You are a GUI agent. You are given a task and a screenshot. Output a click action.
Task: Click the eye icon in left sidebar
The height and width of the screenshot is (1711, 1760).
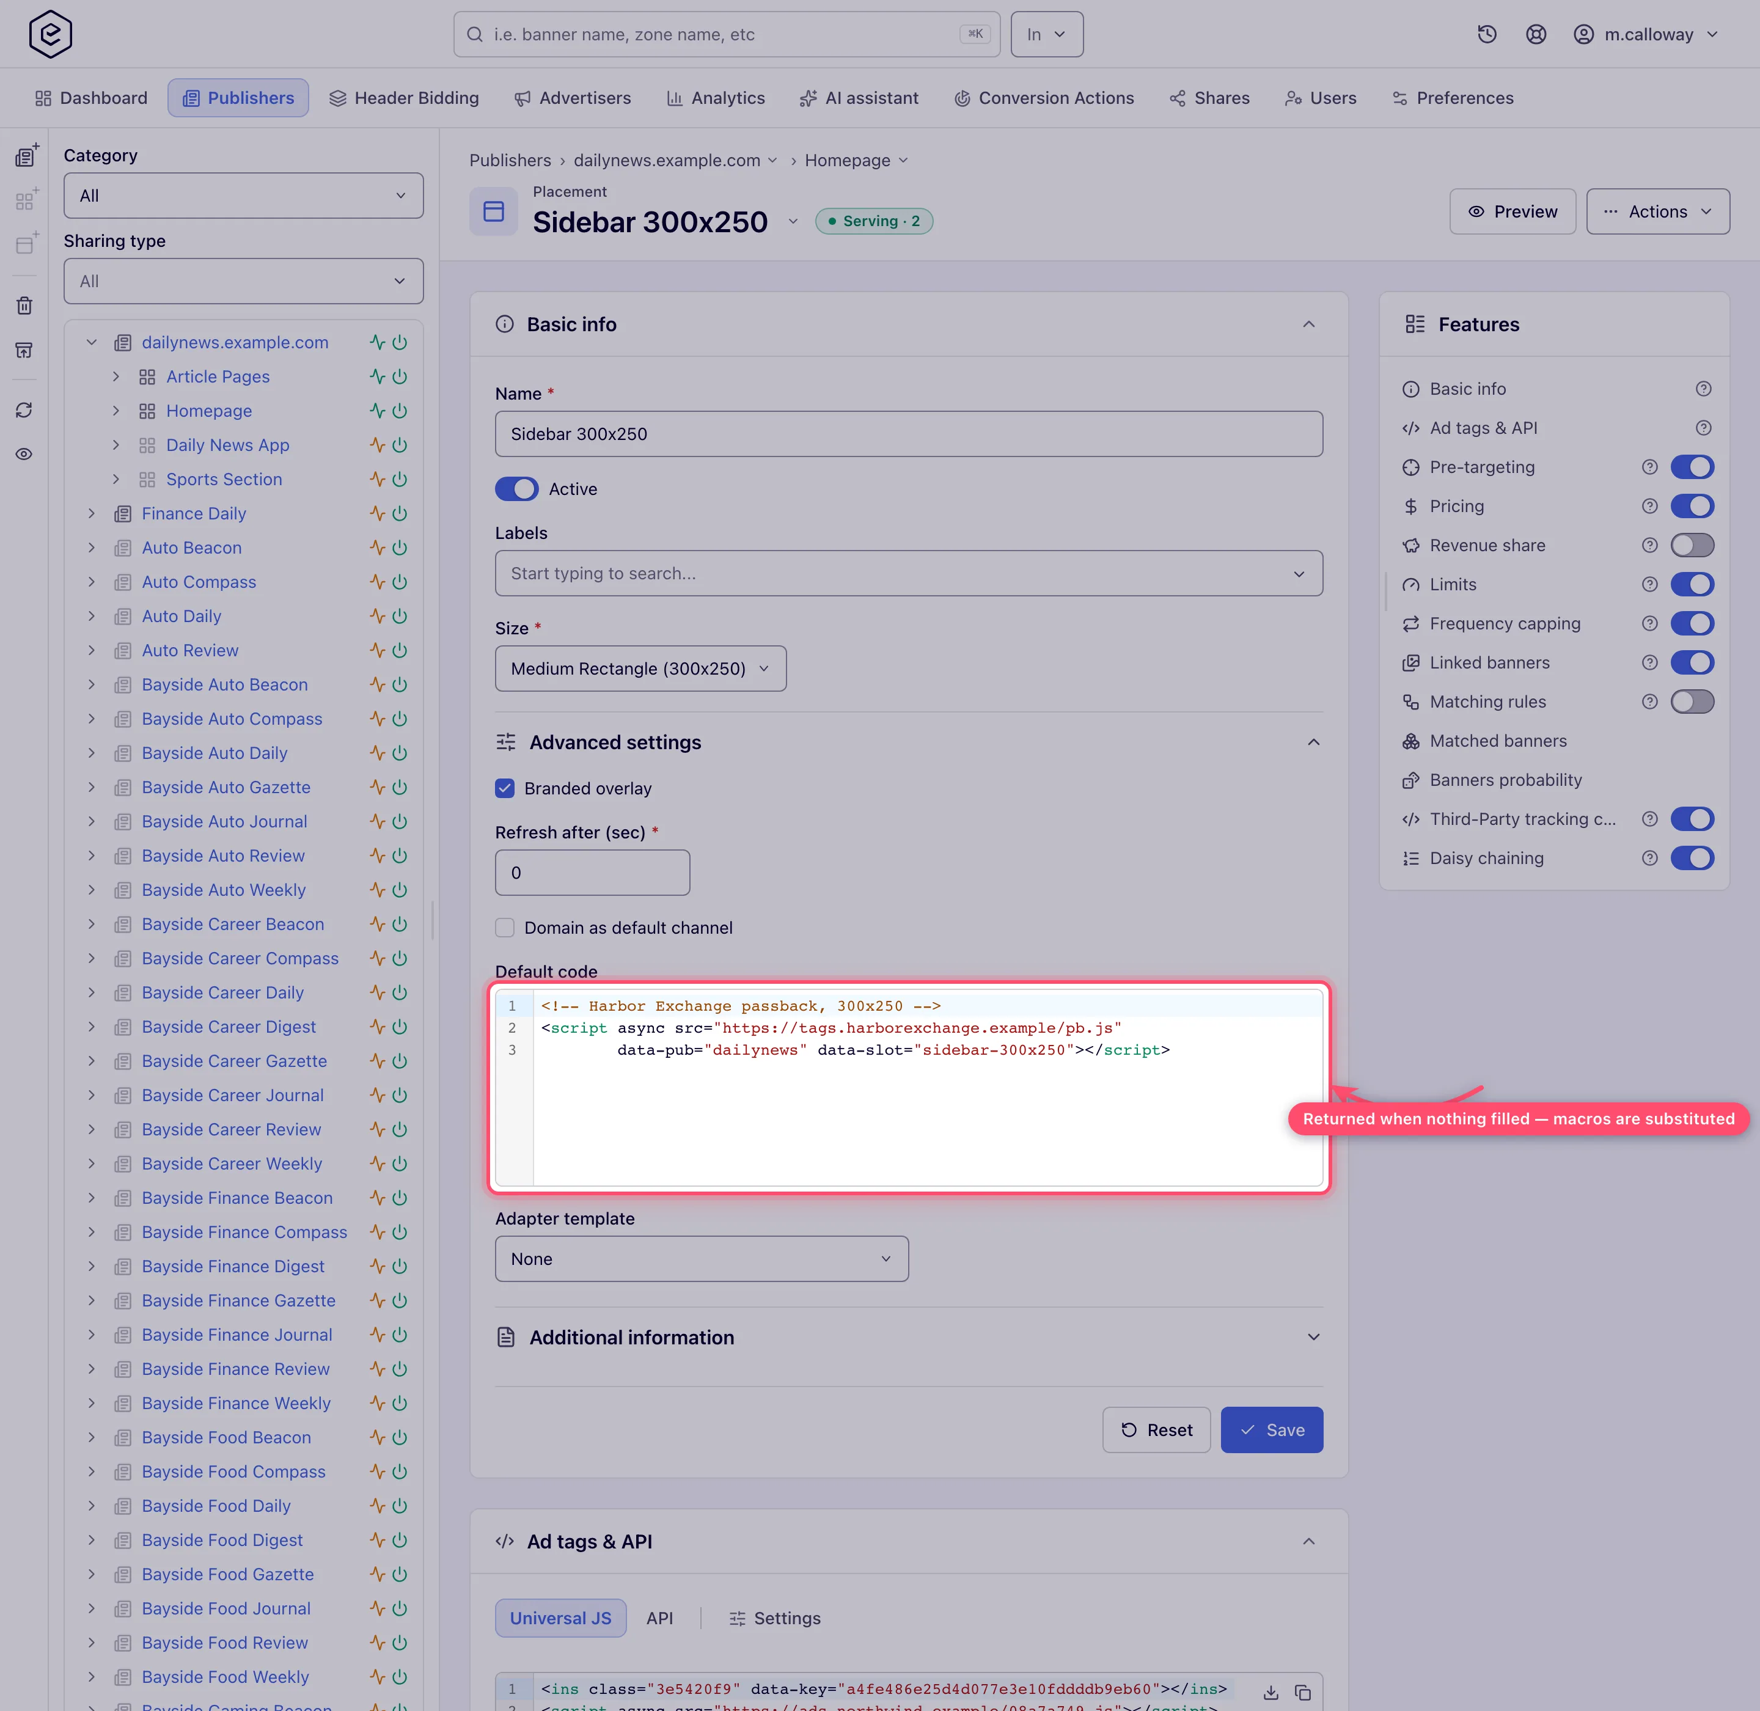[24, 454]
